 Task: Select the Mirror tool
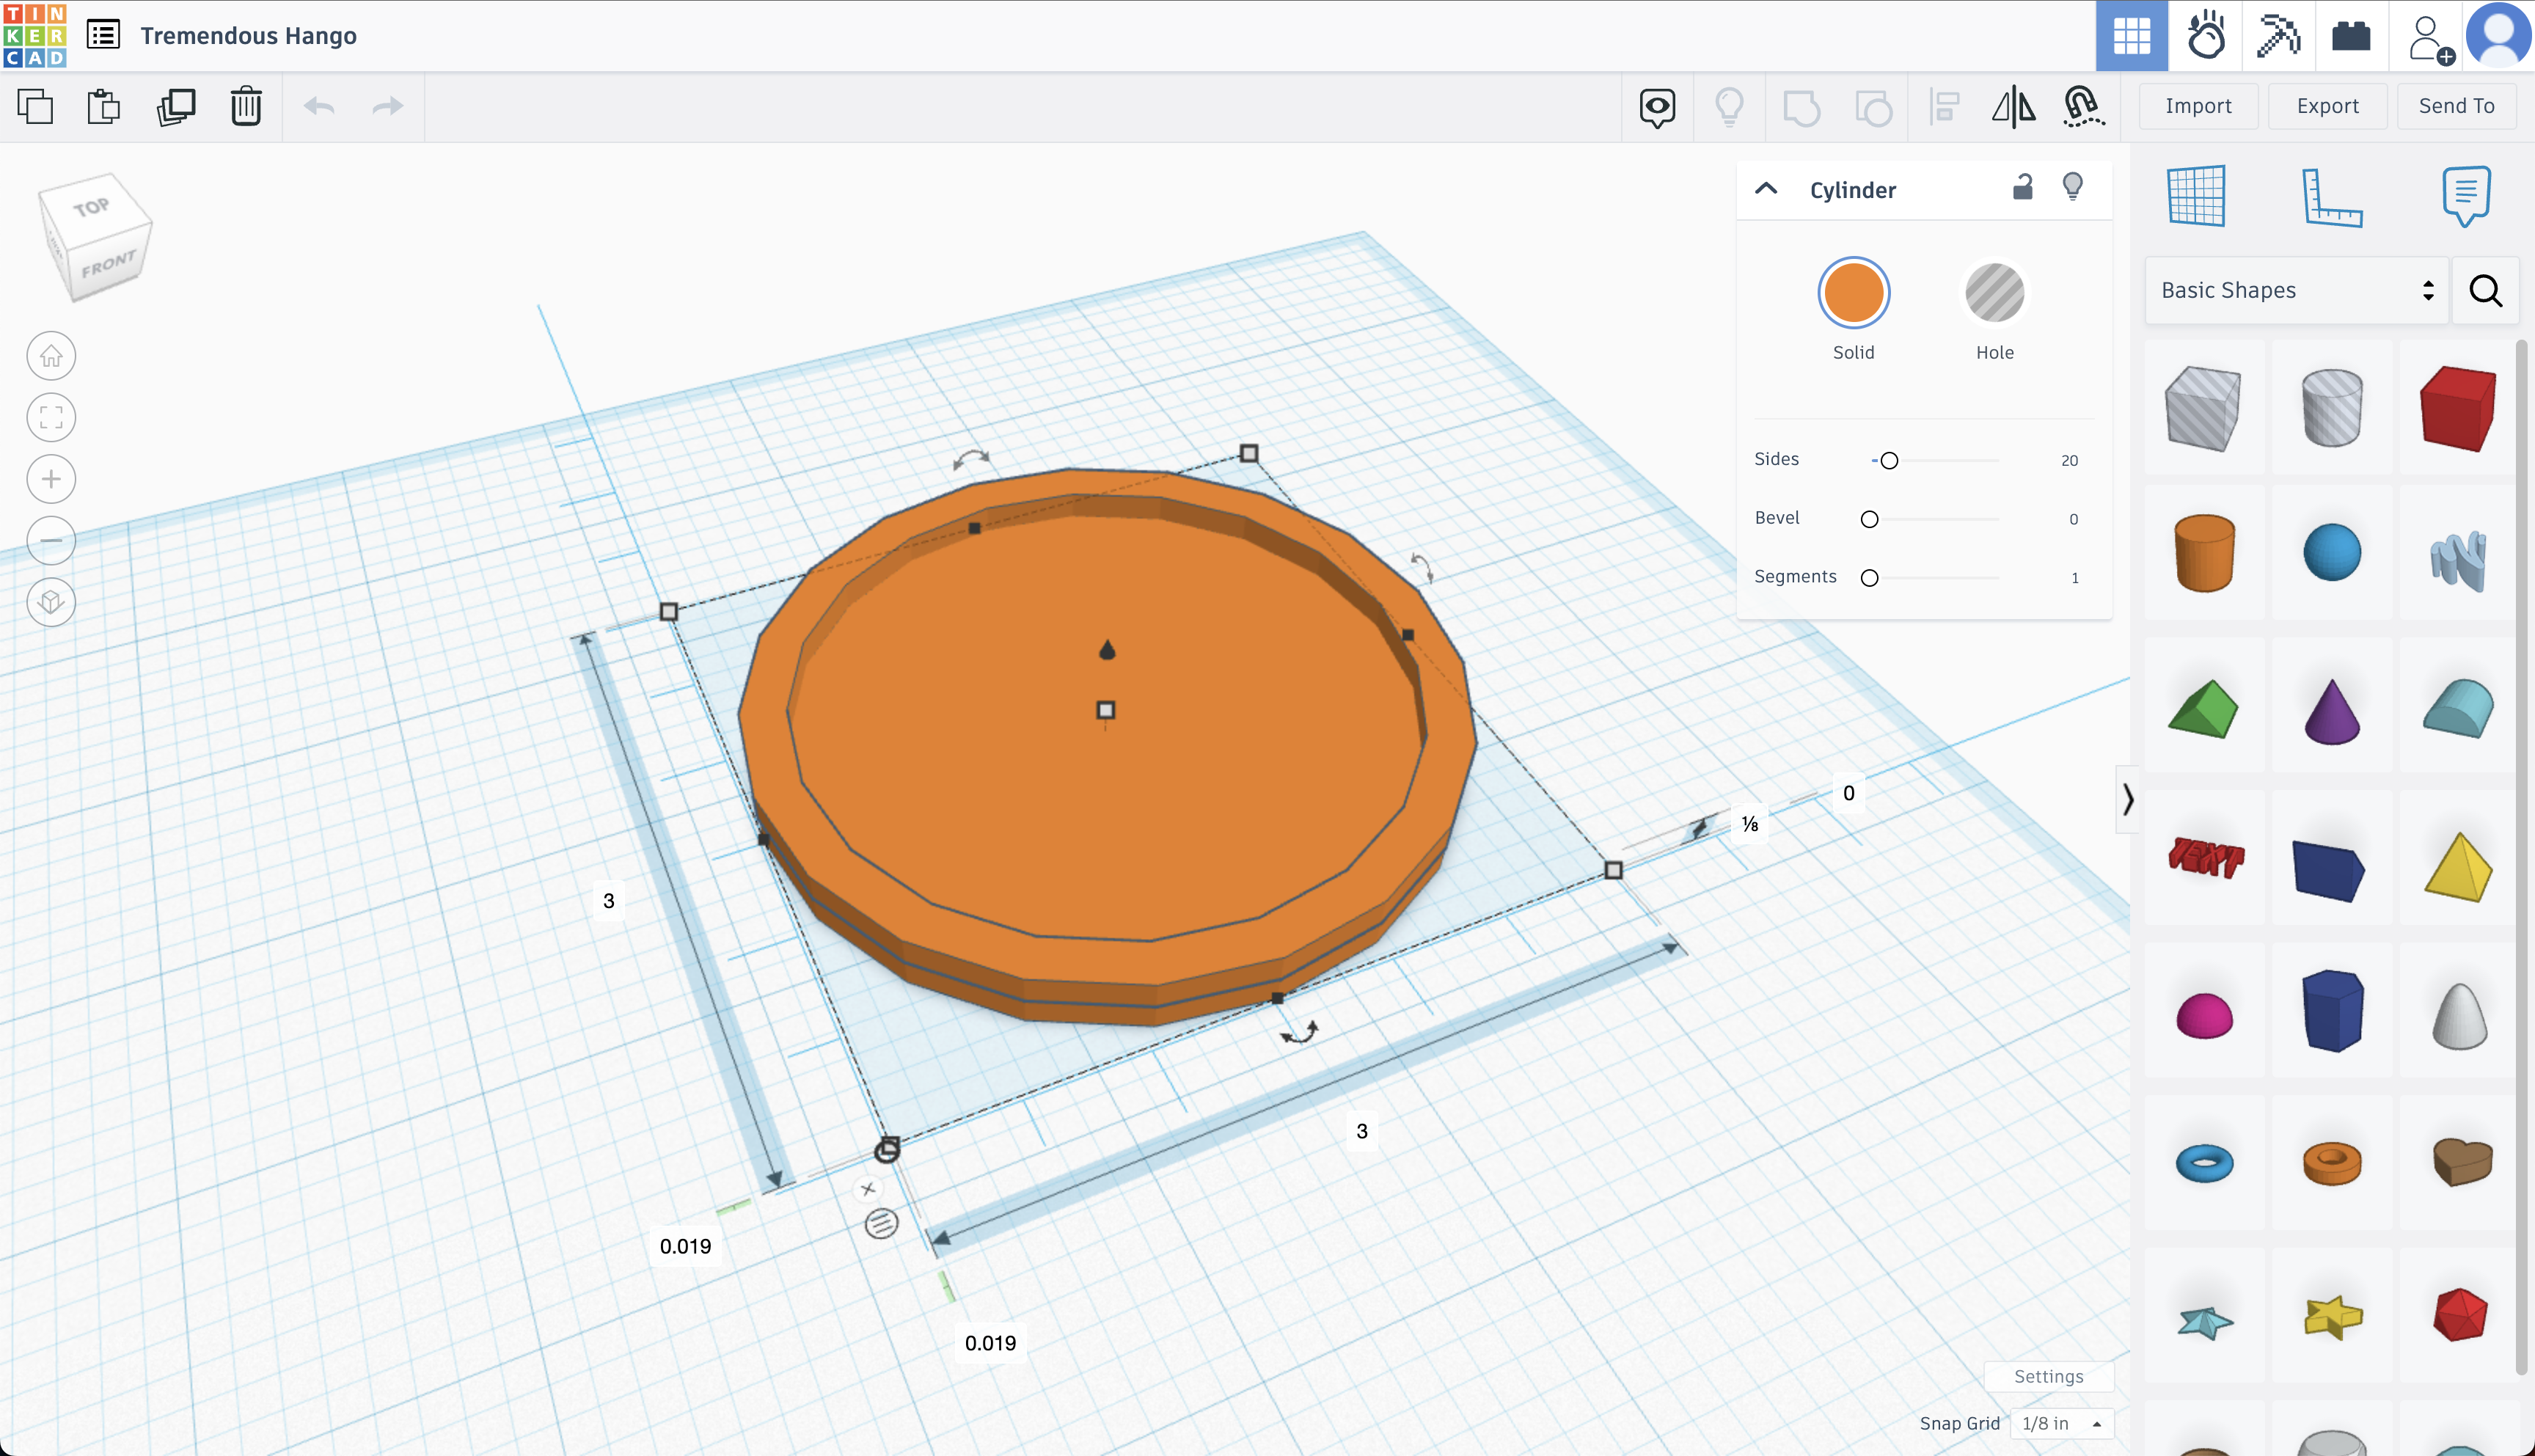pos(2013,106)
